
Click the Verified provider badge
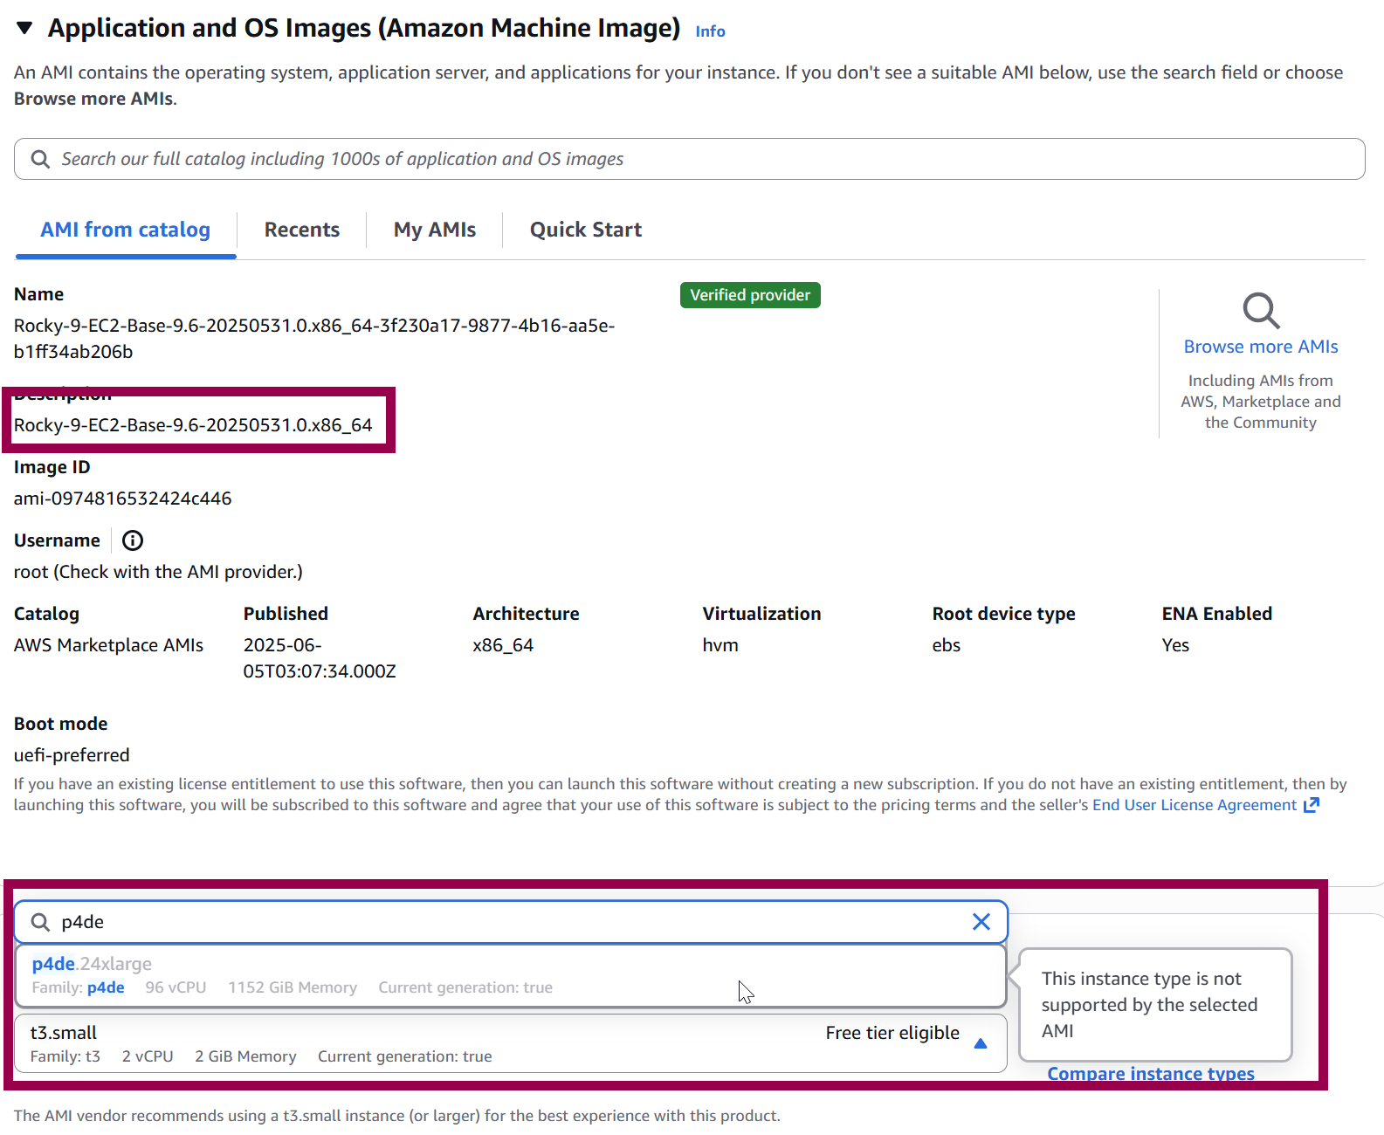click(749, 295)
